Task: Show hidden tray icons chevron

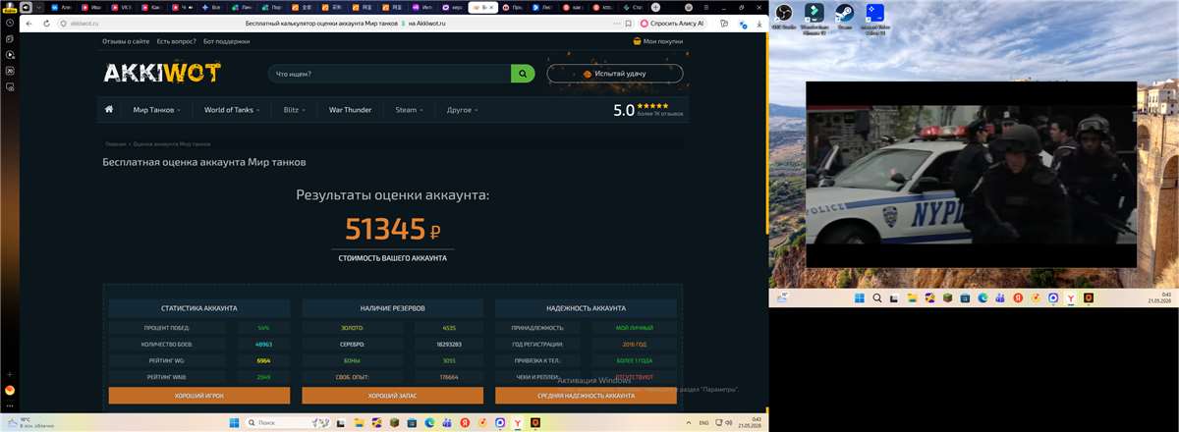Action: pyautogui.click(x=688, y=423)
